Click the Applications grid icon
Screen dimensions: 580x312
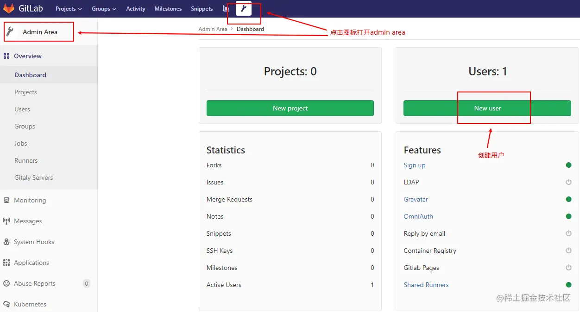tap(6, 263)
